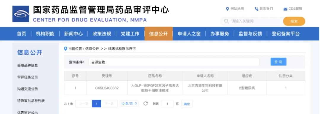
Task: Go to 政策法规 in the navigation bar
Action: (102, 34)
